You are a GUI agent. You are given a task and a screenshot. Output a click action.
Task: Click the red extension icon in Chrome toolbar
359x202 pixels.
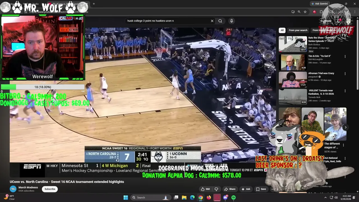pos(314,12)
